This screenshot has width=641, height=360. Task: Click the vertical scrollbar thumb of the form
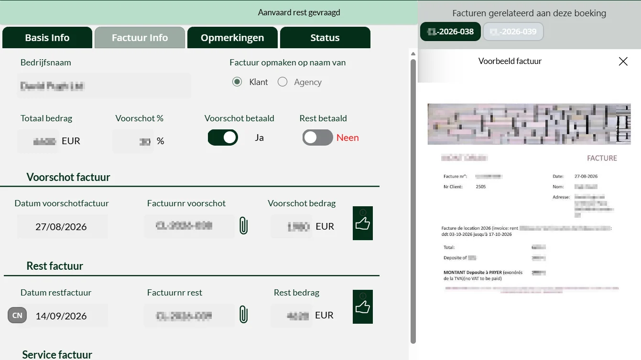click(413, 201)
